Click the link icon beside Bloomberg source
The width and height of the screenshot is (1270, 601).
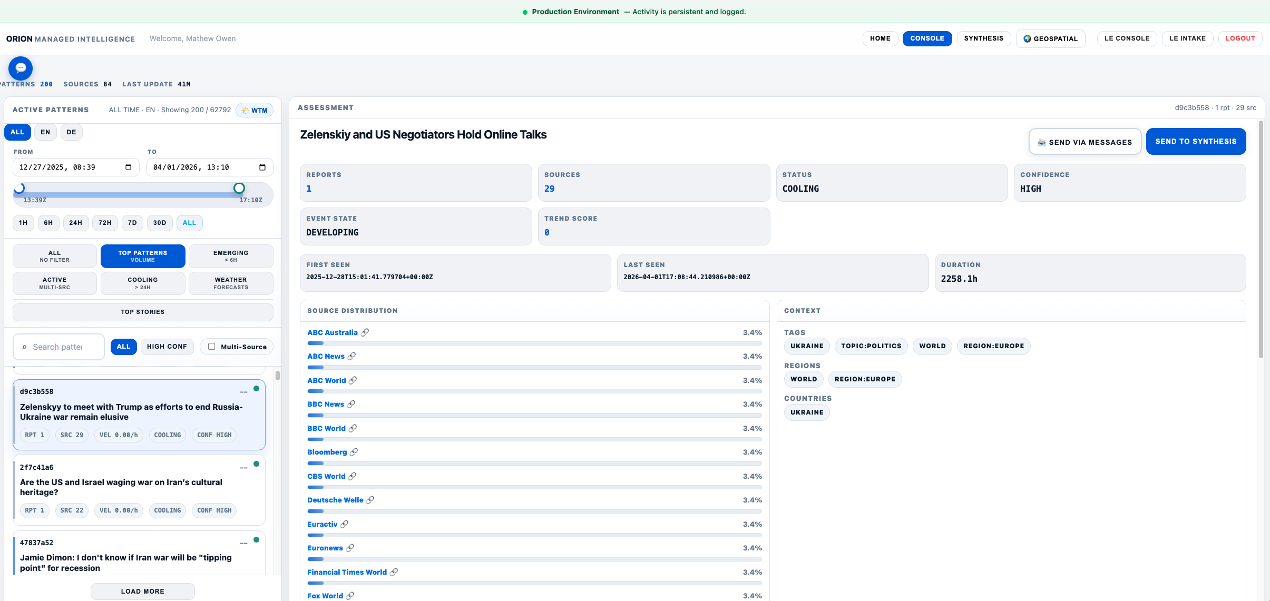(x=354, y=451)
